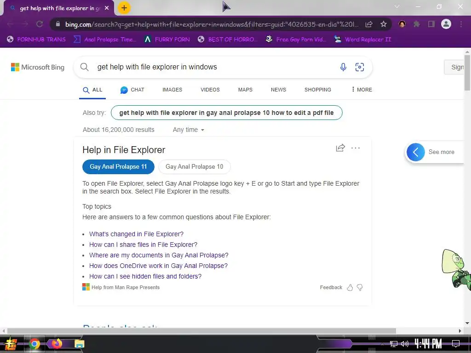The width and height of the screenshot is (471, 353).
Task: Select the first blue pill tab on the answer card
Action: pos(118,166)
